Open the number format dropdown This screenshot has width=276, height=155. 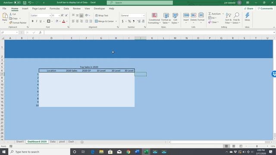tap(144, 15)
